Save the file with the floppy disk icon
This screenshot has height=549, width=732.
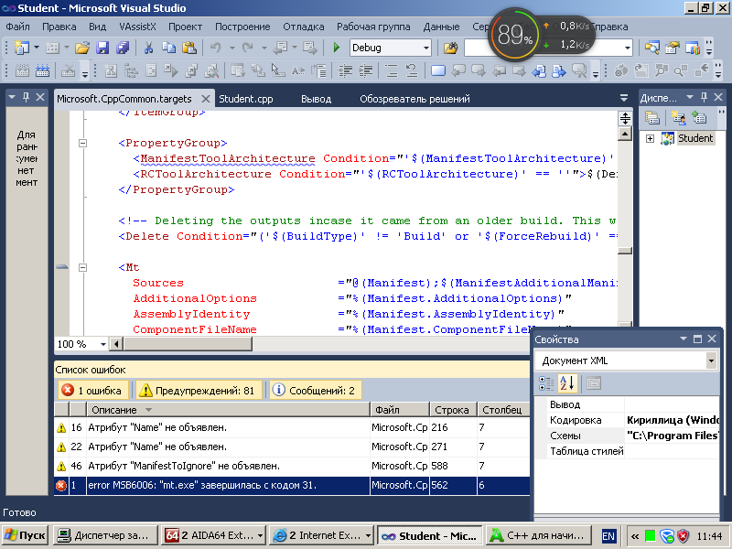[x=100, y=48]
